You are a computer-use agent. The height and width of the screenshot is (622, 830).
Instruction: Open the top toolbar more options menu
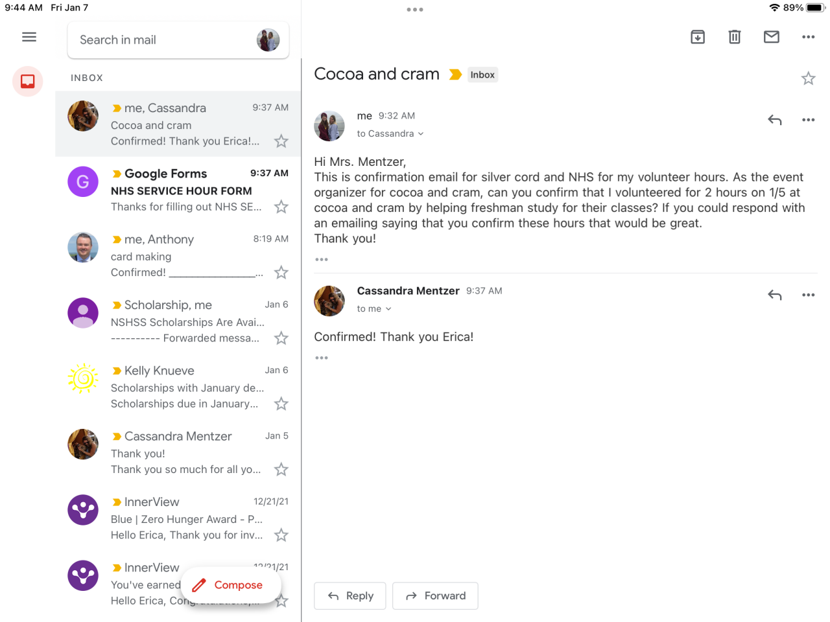click(808, 37)
